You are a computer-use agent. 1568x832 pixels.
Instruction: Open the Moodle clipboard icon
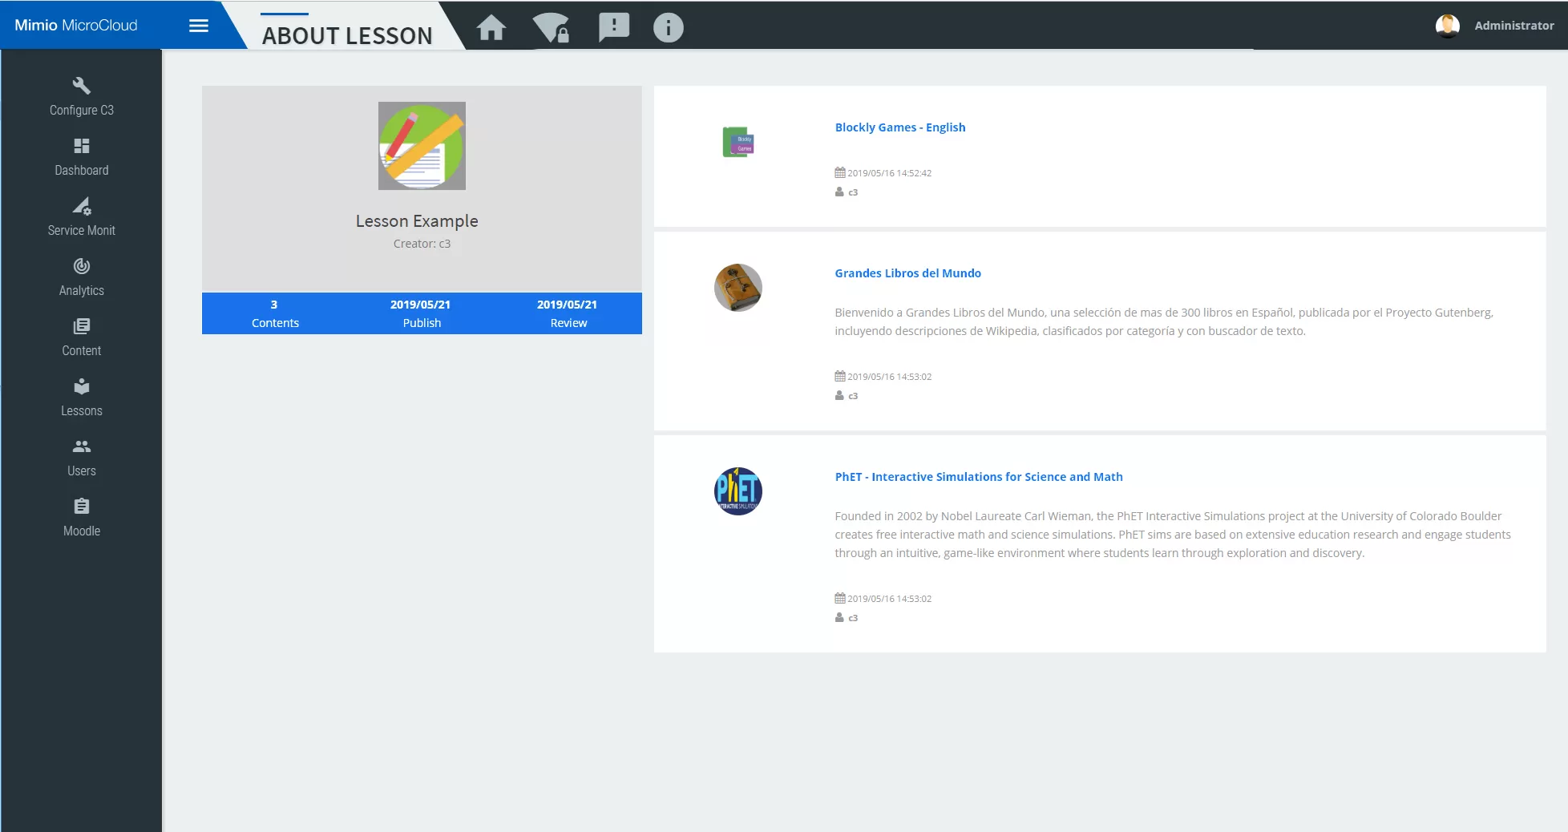click(82, 507)
